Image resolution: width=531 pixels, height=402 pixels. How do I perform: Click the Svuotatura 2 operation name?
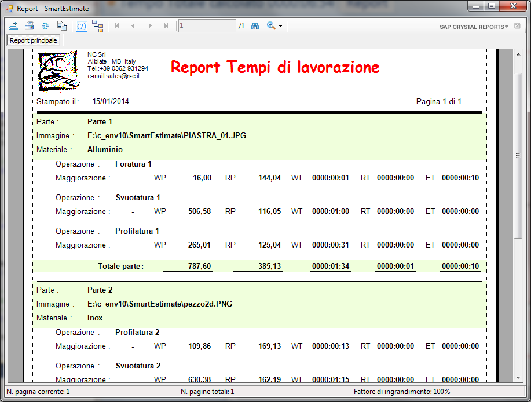(x=138, y=366)
